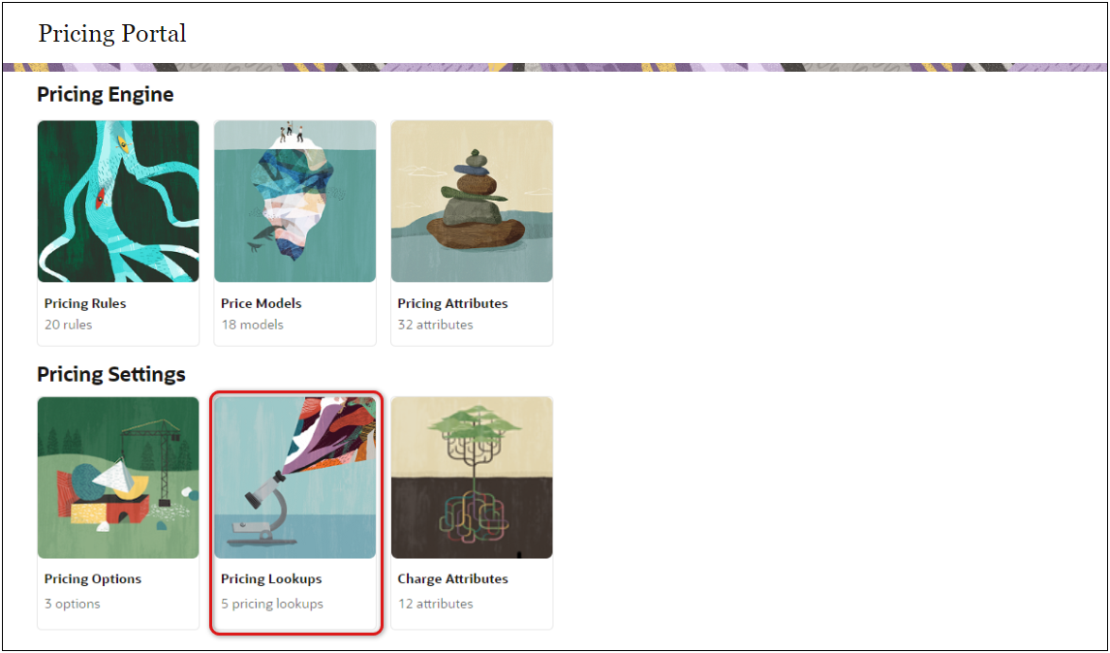Click the Charge Attributes title
Screen dimensions: 1110x653
click(452, 578)
